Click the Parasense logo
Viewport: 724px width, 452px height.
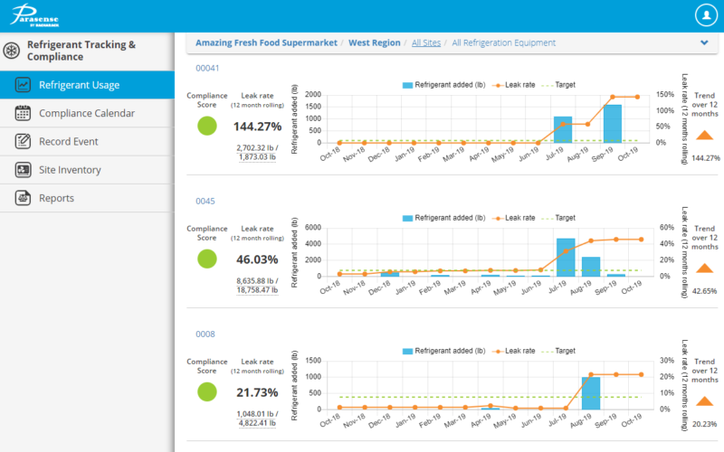pyautogui.click(x=34, y=15)
